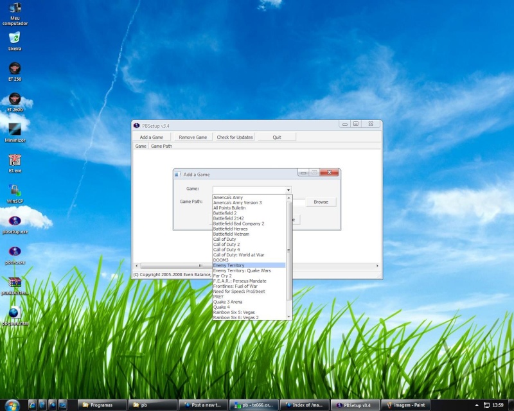Click the Game Path column header

pos(162,146)
